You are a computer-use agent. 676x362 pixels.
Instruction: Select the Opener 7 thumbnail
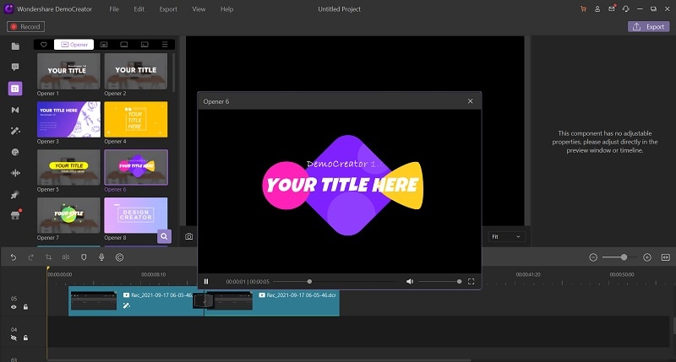[x=68, y=216]
